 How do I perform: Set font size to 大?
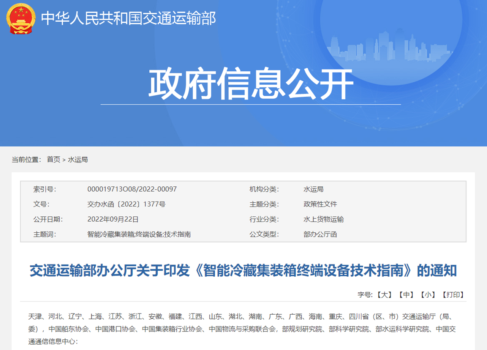(385, 295)
